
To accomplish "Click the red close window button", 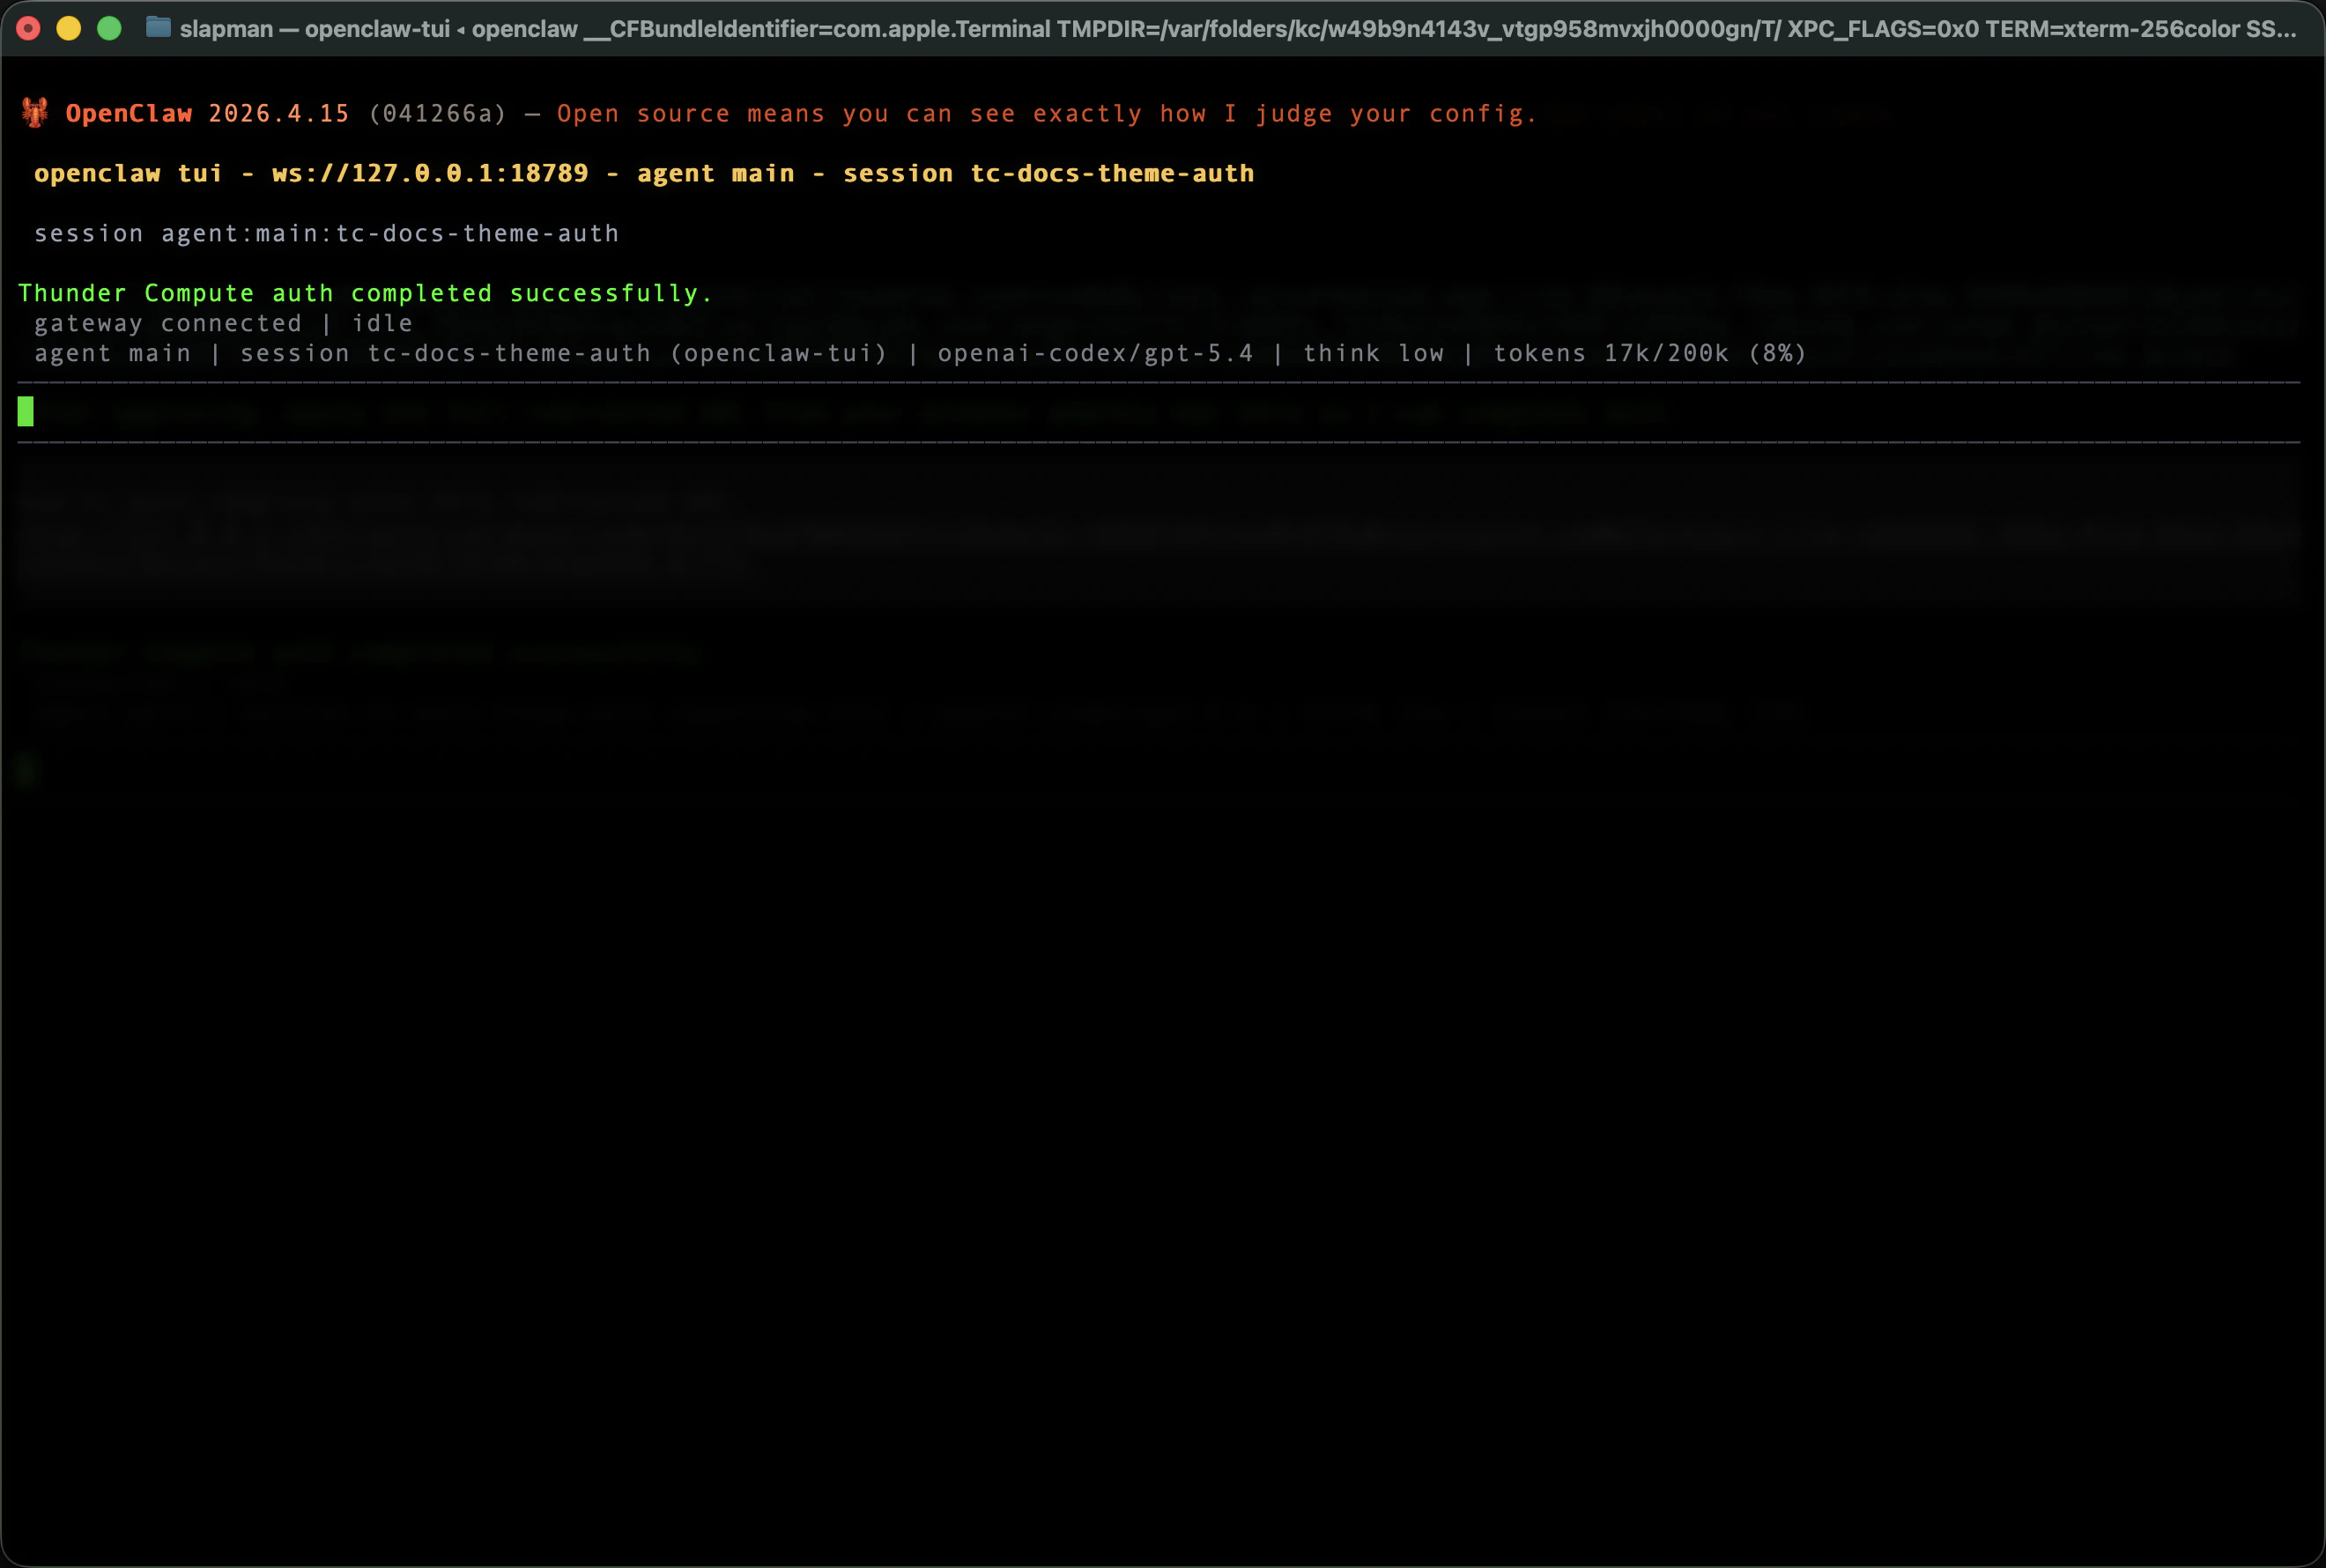I will click(28, 29).
